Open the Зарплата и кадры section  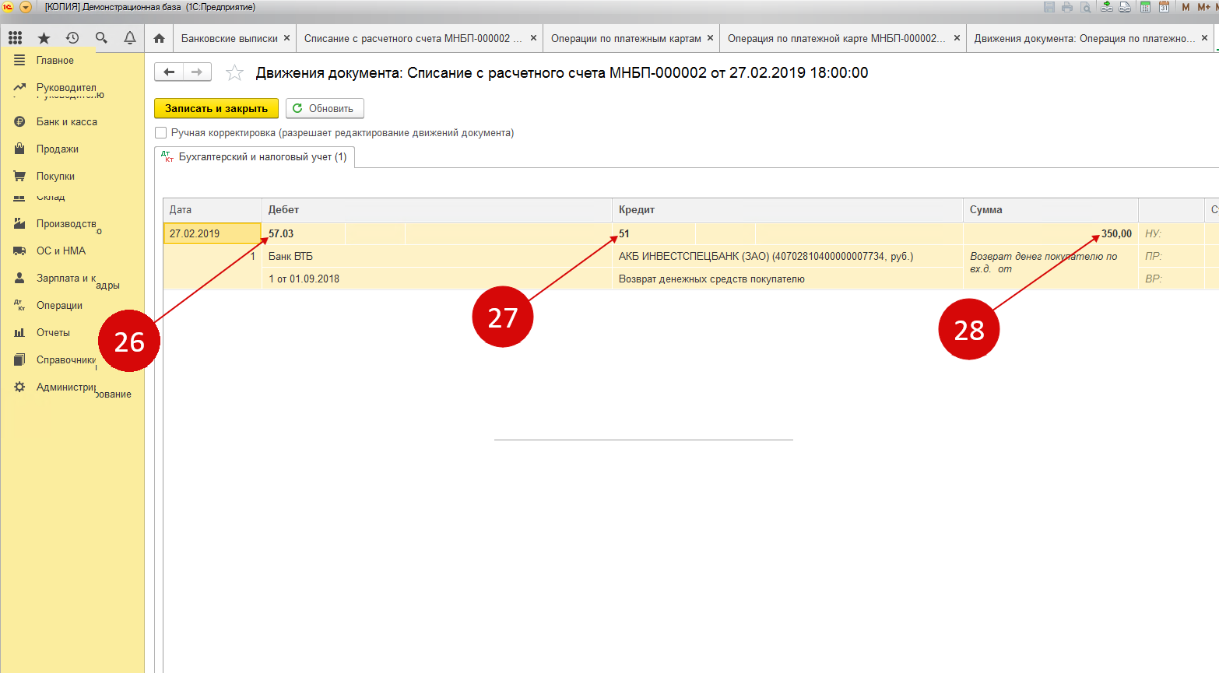click(66, 279)
